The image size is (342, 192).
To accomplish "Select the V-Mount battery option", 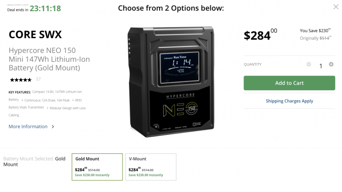I will 151,167.
